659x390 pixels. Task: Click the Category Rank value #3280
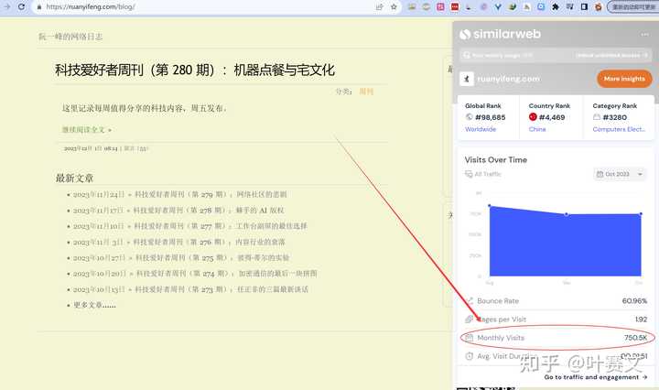coord(615,117)
